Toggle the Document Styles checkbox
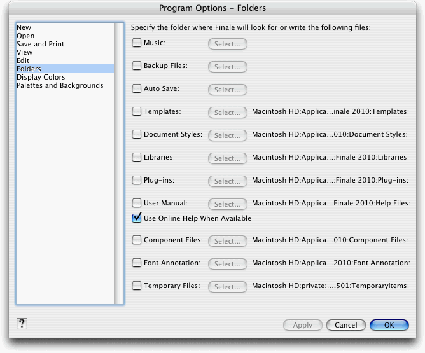 [x=137, y=134]
